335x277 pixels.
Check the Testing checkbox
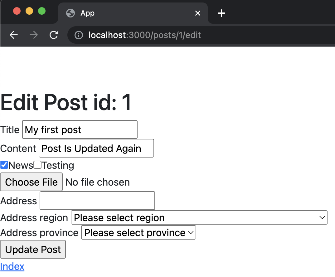point(37,165)
